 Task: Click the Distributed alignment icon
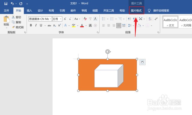tap(124, 25)
